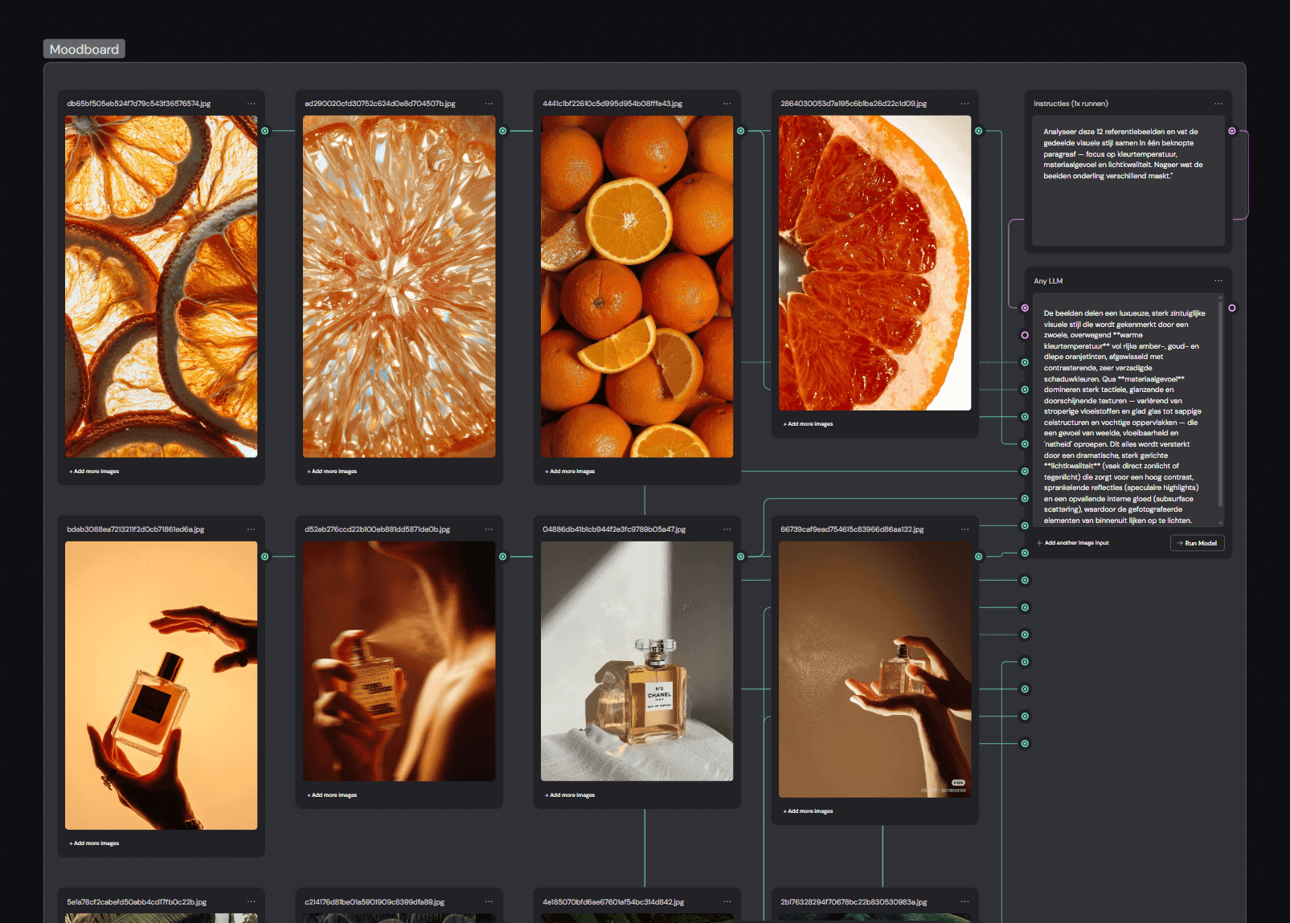Click the scrollbar in Any LLM output
This screenshot has width=1290, height=923.
[x=1221, y=403]
